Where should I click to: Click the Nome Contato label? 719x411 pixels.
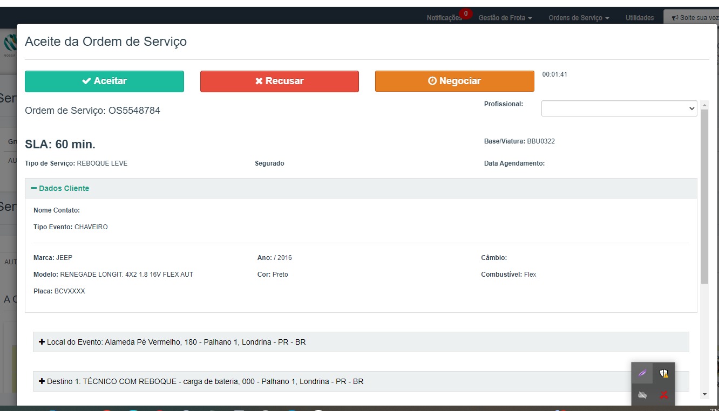[x=57, y=210]
